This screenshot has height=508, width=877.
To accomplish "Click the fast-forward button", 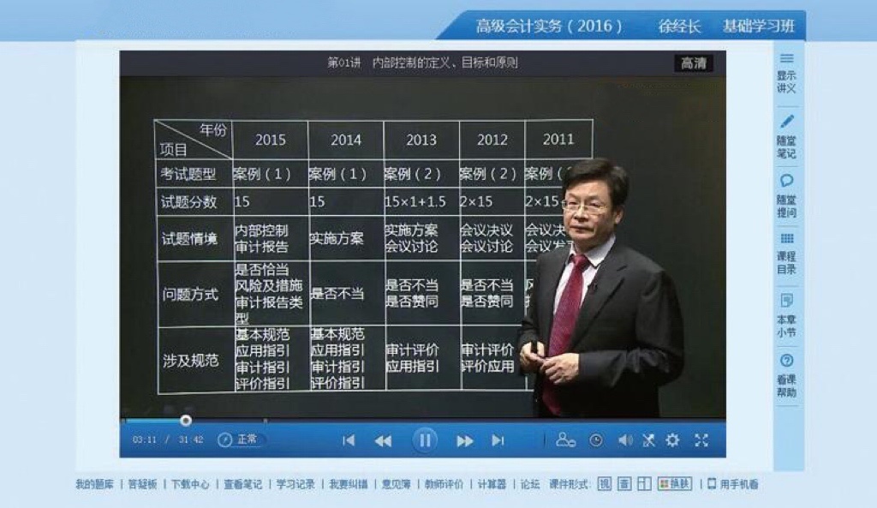I will pyautogui.click(x=464, y=440).
